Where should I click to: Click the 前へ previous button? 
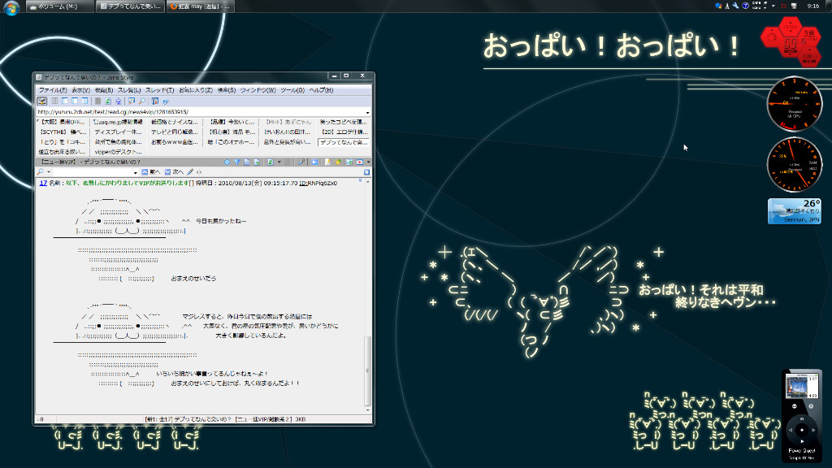(x=150, y=172)
